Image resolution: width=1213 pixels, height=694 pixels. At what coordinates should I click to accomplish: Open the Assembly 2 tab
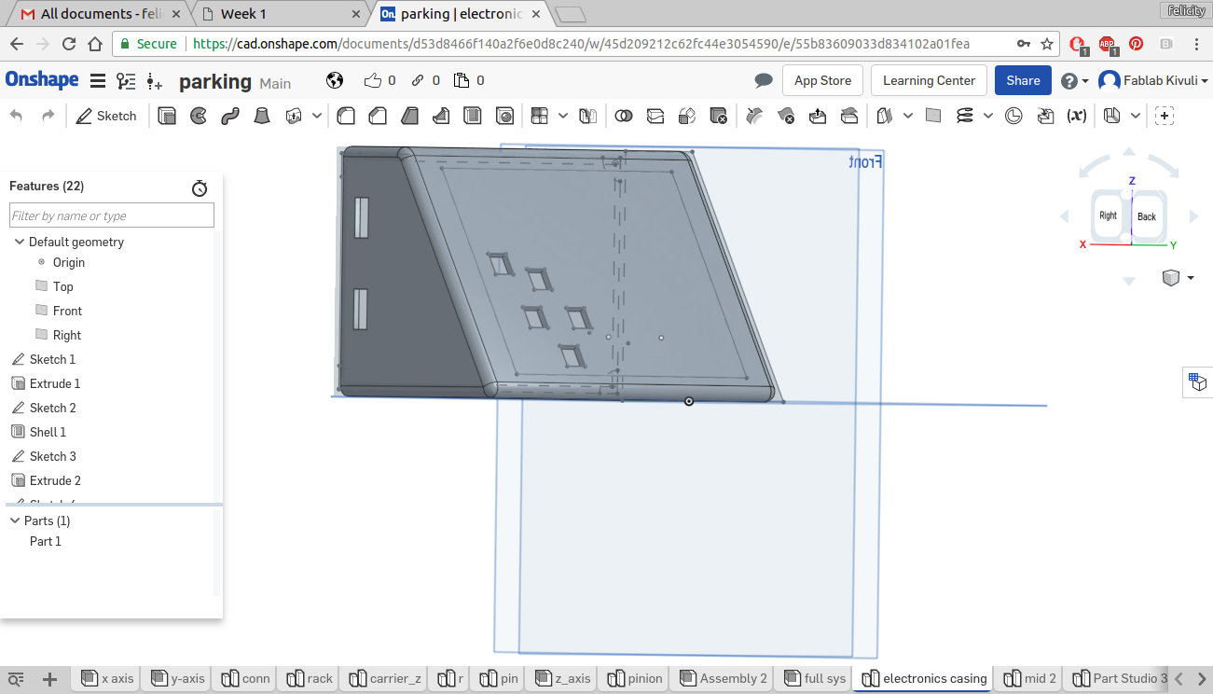(x=724, y=678)
